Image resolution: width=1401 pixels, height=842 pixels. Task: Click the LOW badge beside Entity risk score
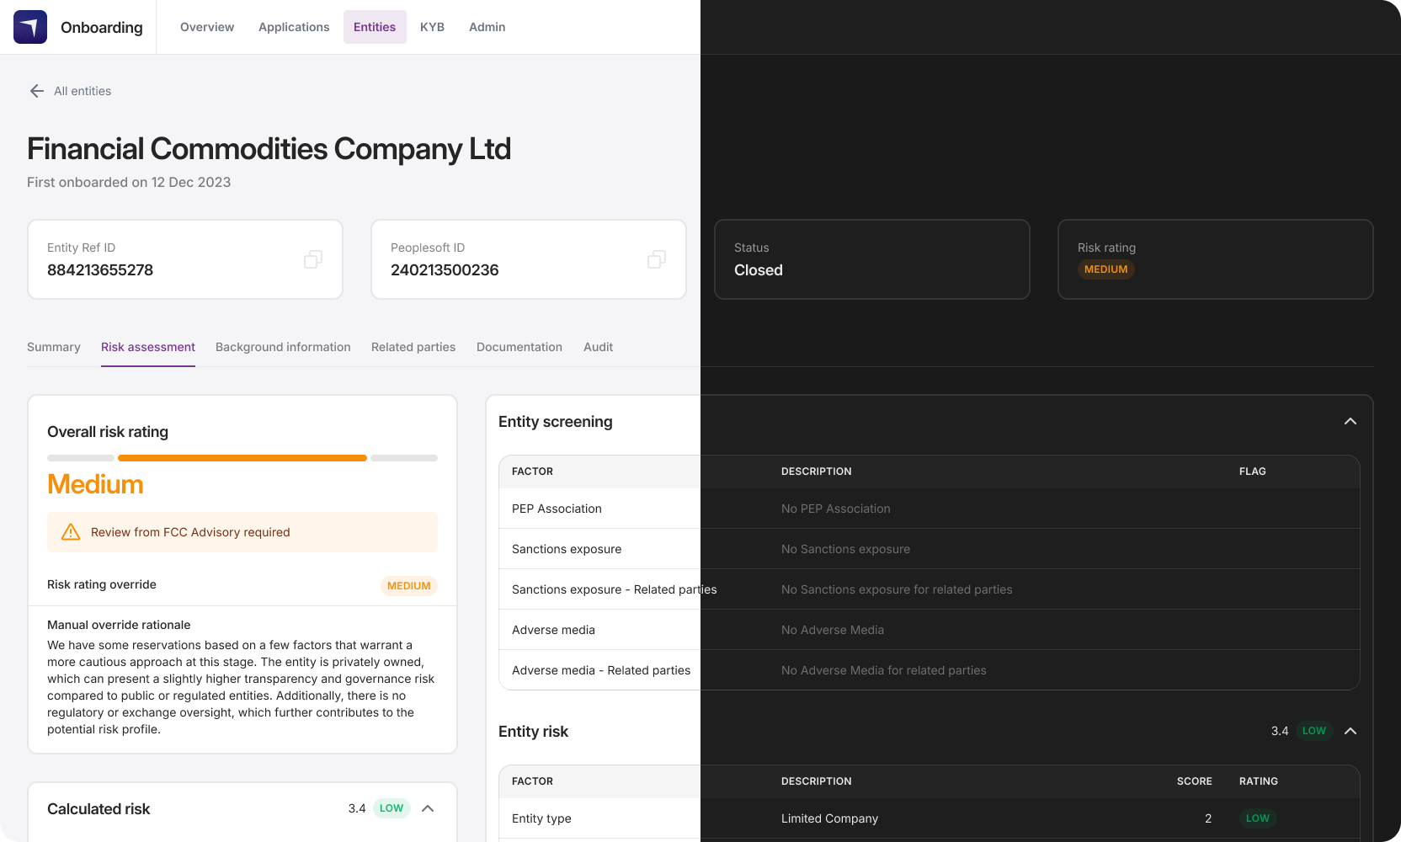point(1314,731)
